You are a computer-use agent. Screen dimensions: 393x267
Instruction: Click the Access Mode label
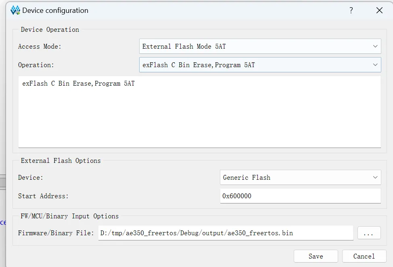pos(40,46)
